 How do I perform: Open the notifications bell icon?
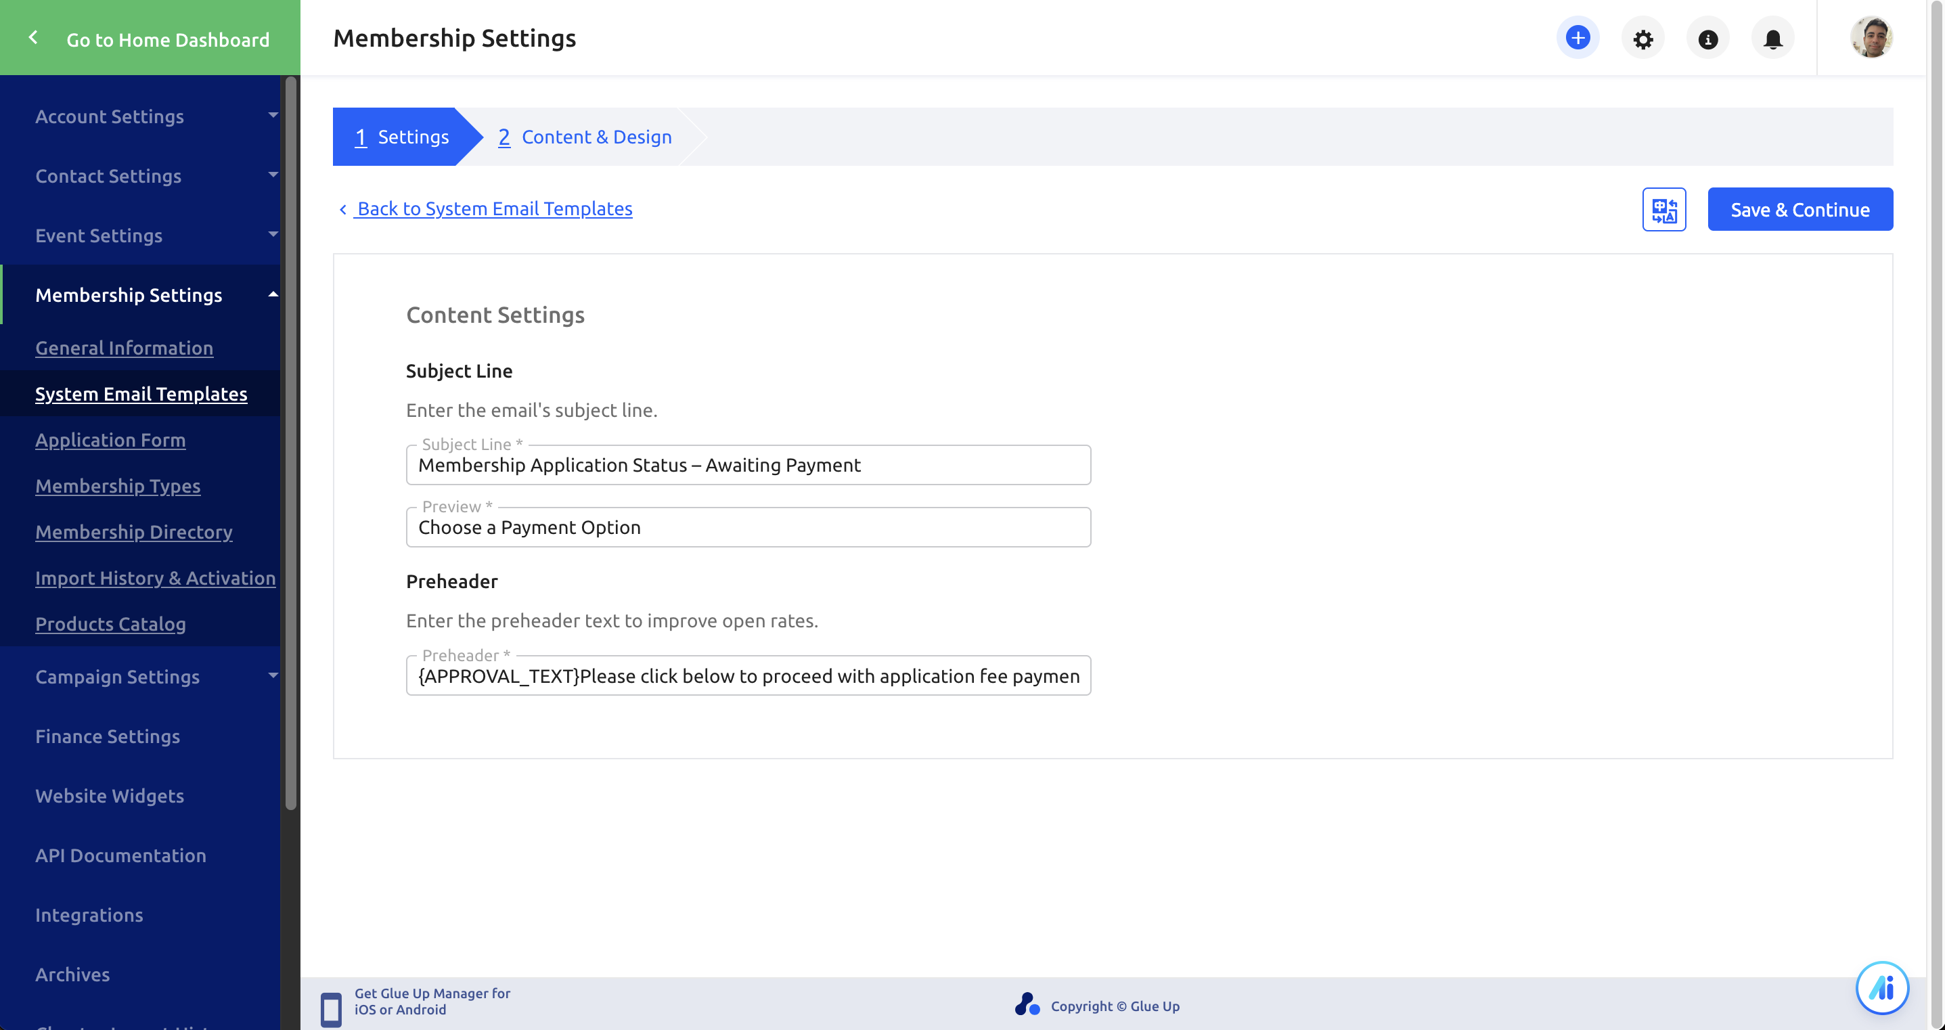1772,39
